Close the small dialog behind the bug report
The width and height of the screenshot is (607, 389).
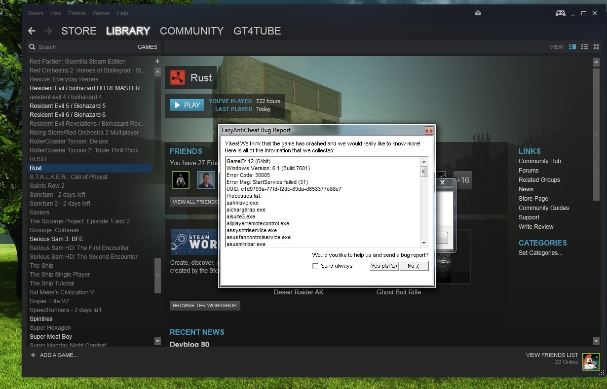443,182
